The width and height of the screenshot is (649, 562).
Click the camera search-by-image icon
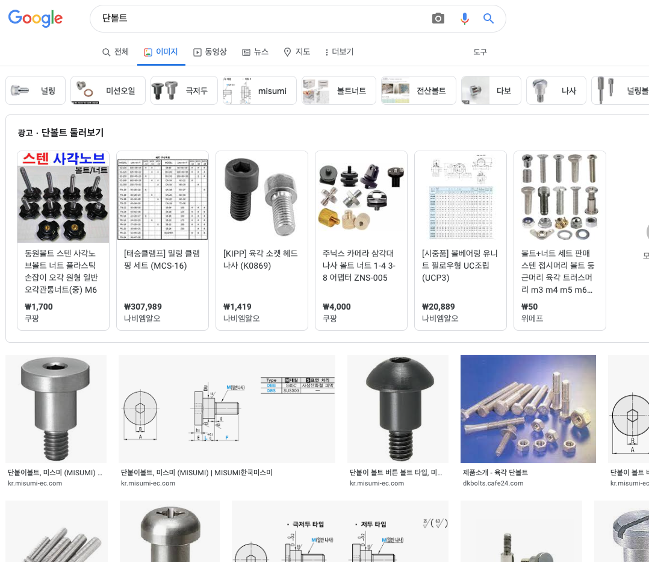point(438,19)
